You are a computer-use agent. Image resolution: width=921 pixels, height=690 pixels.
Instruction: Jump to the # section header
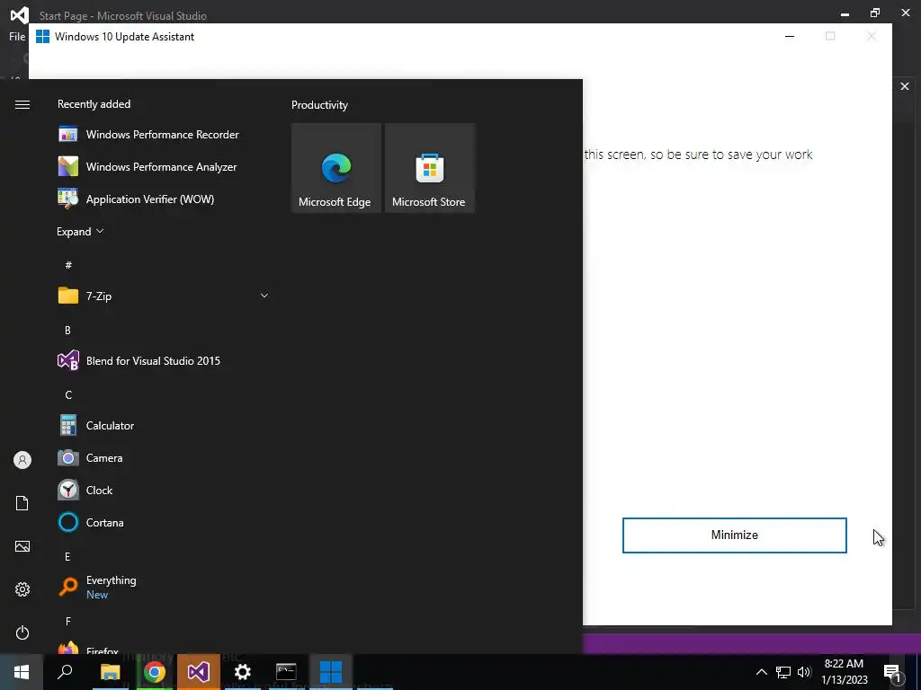68,265
